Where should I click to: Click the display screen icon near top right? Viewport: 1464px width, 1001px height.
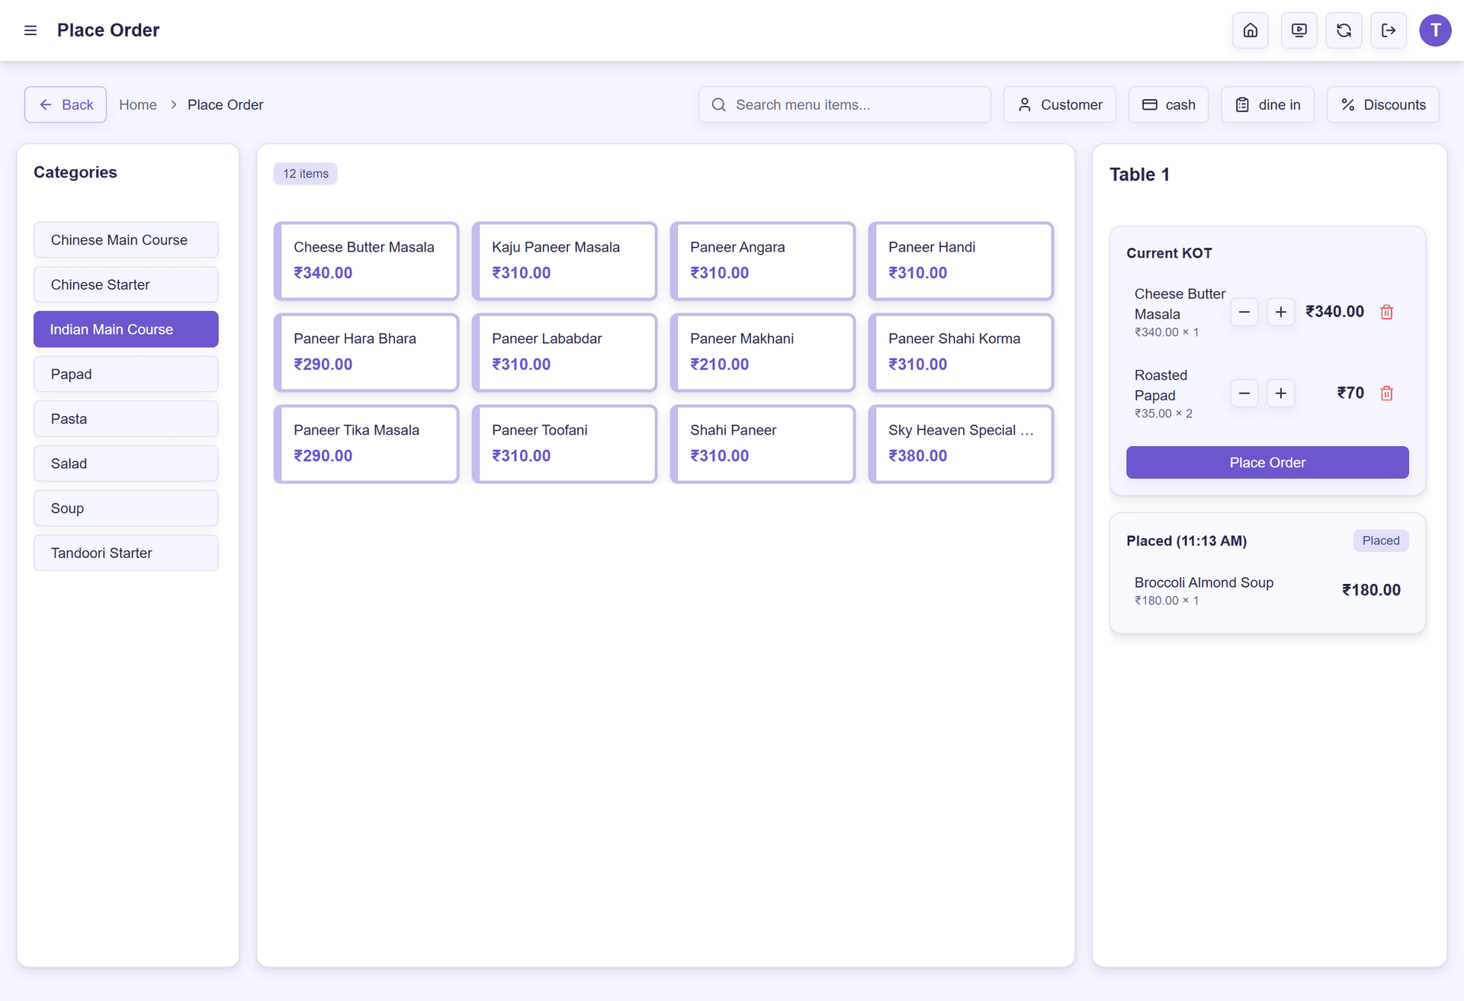1299,30
